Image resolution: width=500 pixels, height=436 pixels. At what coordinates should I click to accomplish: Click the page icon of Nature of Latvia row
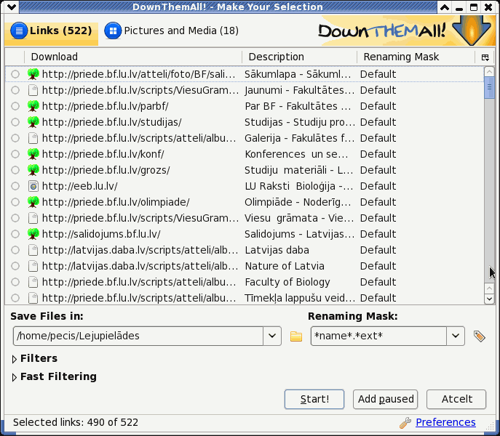coord(33,266)
